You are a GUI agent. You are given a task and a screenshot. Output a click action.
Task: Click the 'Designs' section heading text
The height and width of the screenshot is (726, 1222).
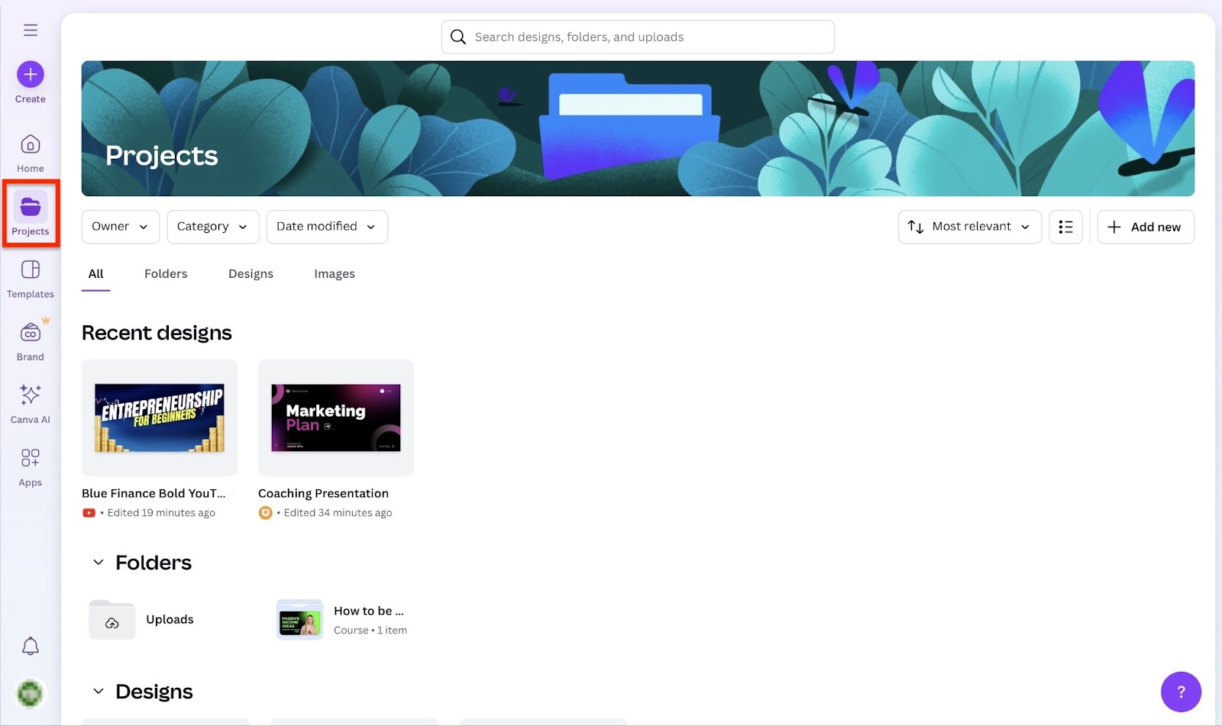(x=154, y=692)
